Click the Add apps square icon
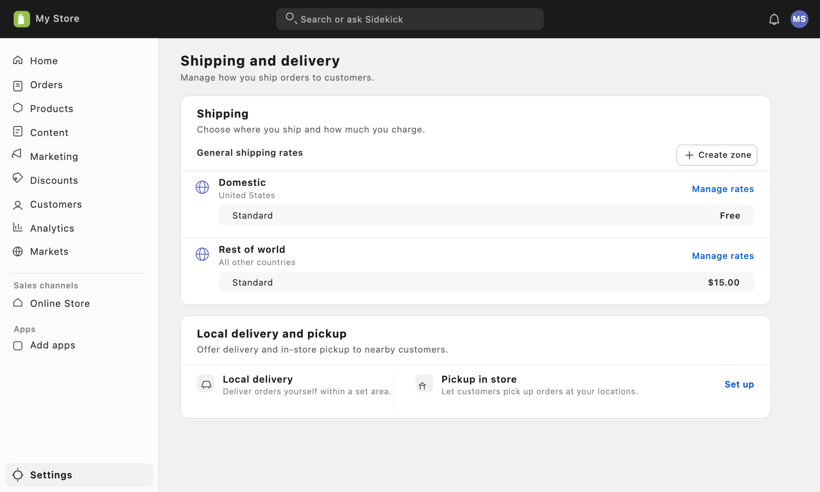This screenshot has height=492, width=820. pyautogui.click(x=18, y=345)
